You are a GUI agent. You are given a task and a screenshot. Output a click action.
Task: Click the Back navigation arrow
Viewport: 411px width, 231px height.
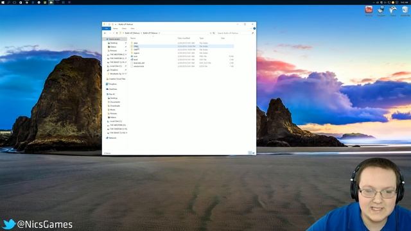click(105, 33)
